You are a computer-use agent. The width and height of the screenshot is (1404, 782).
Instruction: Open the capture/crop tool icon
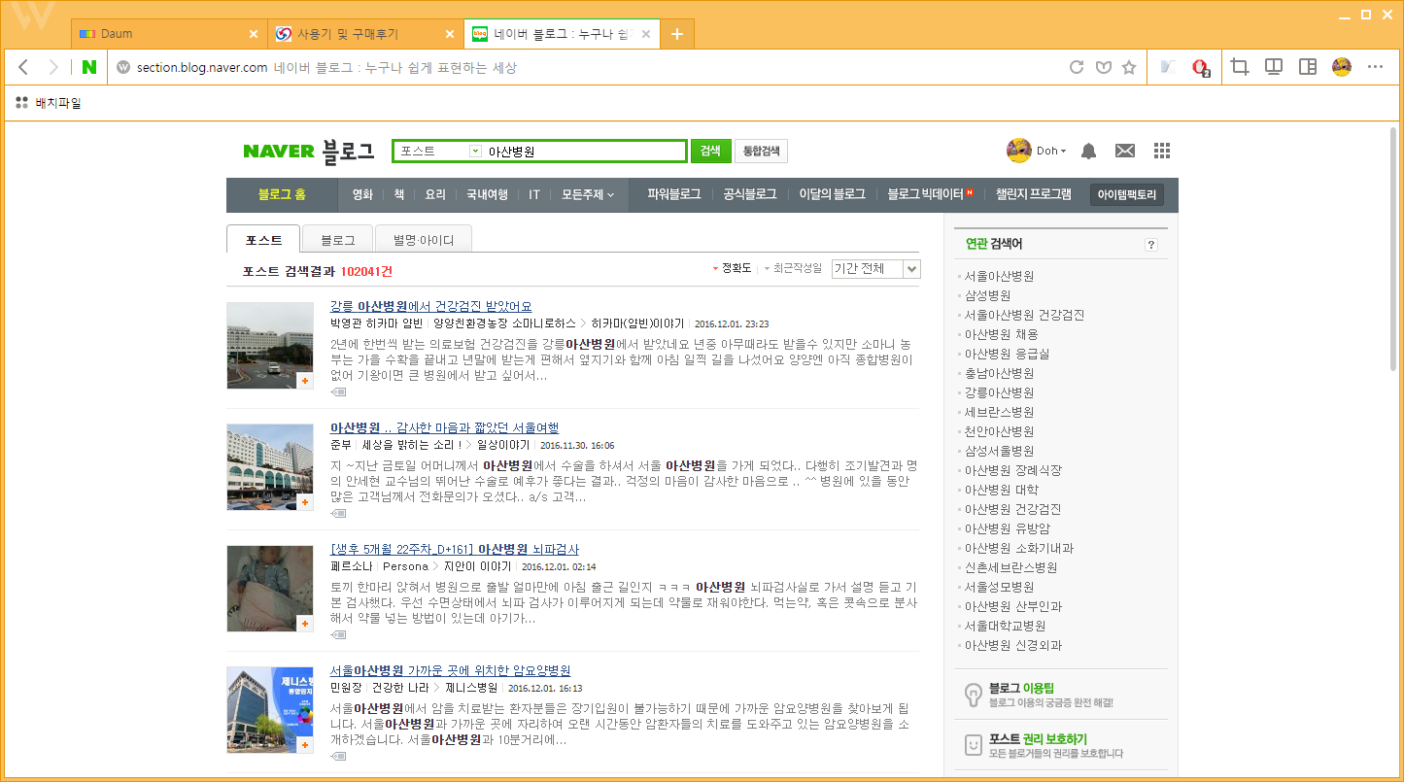click(1239, 67)
